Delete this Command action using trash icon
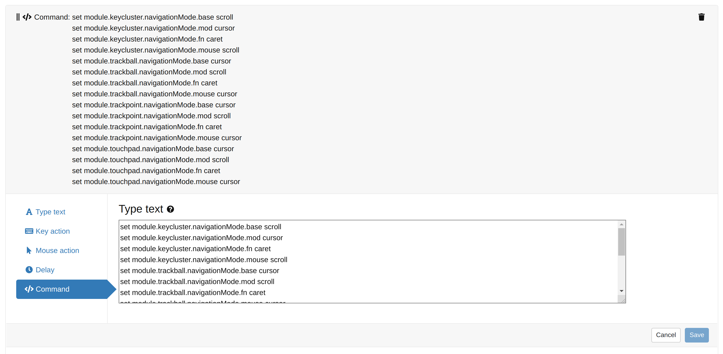The image size is (723, 354). click(702, 17)
